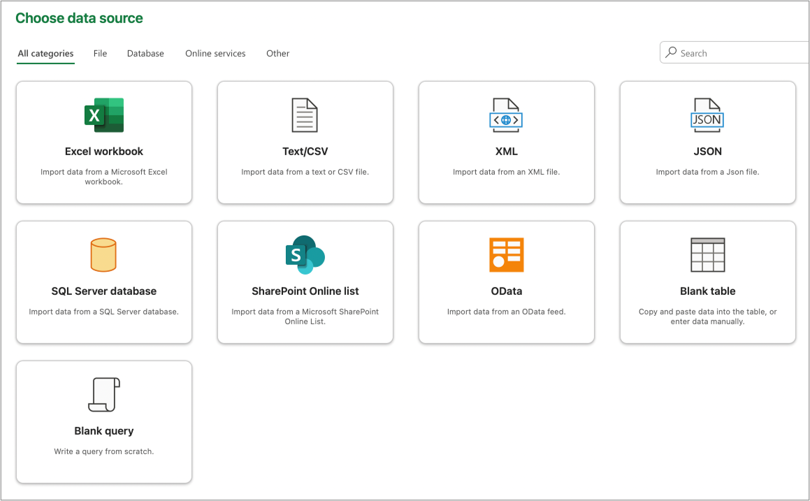This screenshot has width=810, height=501.
Task: Select the Excel workbook data source icon
Action: [x=103, y=115]
